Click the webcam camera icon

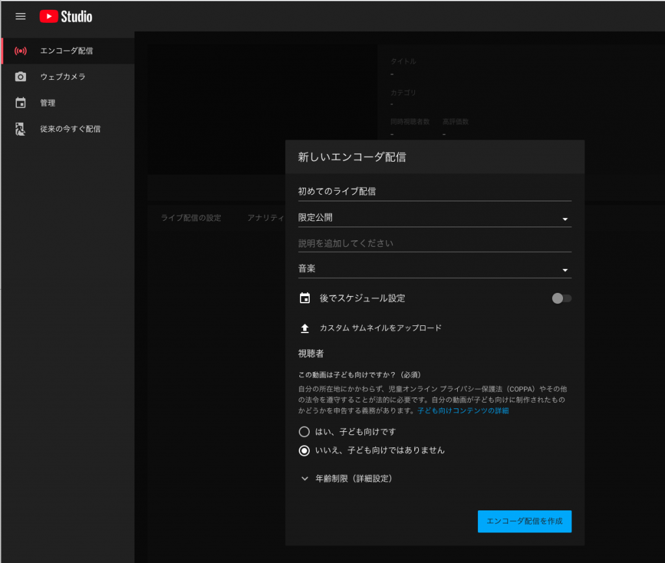pos(20,77)
